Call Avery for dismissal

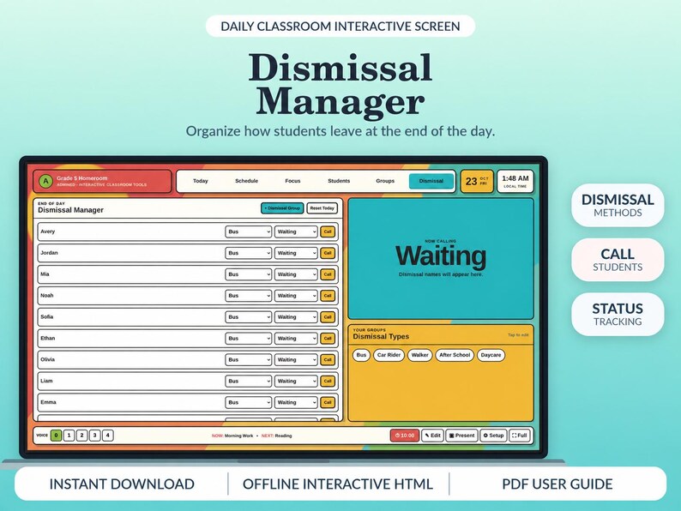point(328,231)
